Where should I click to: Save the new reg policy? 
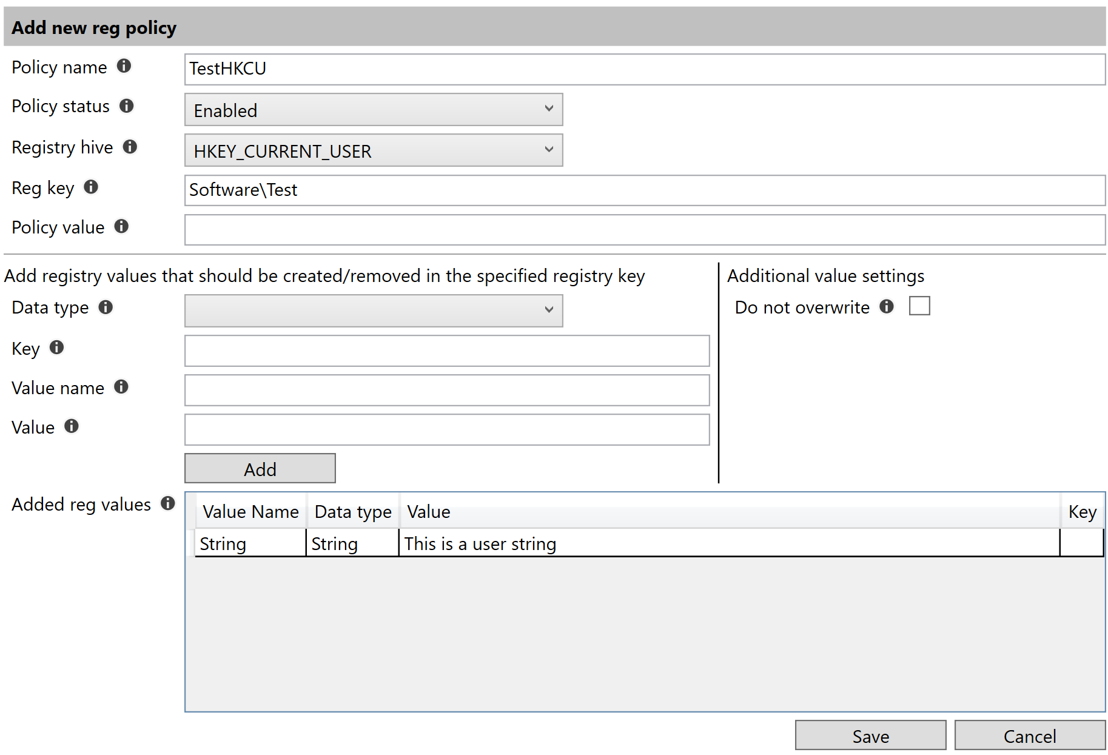tap(870, 736)
